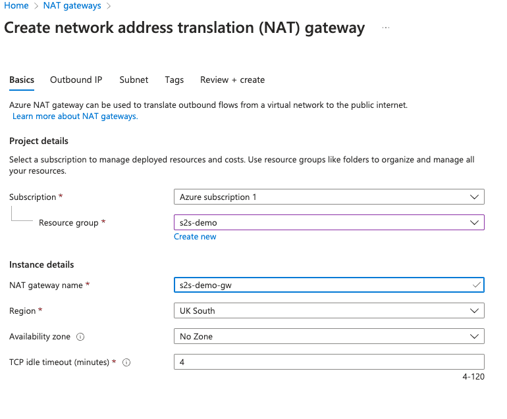The width and height of the screenshot is (507, 419).
Task: Open Learn more about NAT gateways link
Action: click(75, 116)
